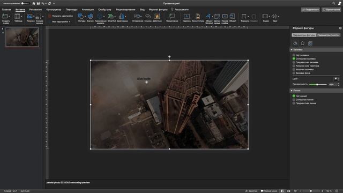Insert a text box via Надпись
The image size is (343, 193).
point(187,17)
